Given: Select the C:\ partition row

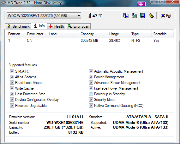Looking at the screenshot, I should pos(90,41).
